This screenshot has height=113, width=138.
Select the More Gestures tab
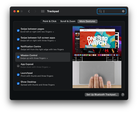coord(87,21)
